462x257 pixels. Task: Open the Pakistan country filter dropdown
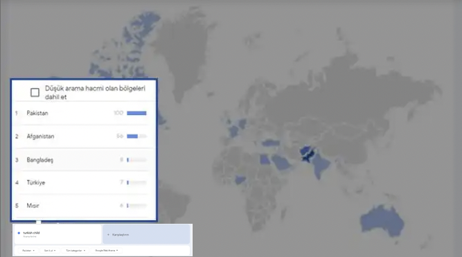click(28, 251)
